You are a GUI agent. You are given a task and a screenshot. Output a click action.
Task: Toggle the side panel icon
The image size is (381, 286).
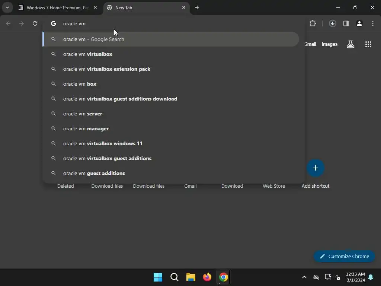coord(346,23)
